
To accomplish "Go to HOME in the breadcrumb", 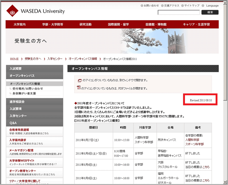I will pos(14,59).
